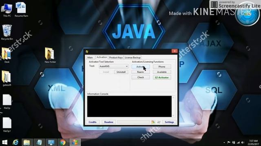The image size is (261, 146).
Task: Select the New folder desktop icon
Action: tap(50, 56)
